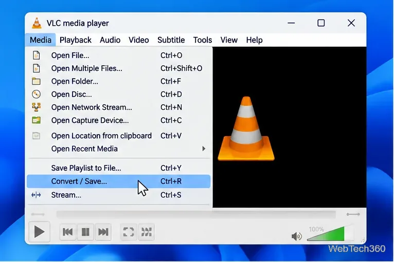Skip to previous media track
The height and width of the screenshot is (262, 394).
[x=68, y=232]
